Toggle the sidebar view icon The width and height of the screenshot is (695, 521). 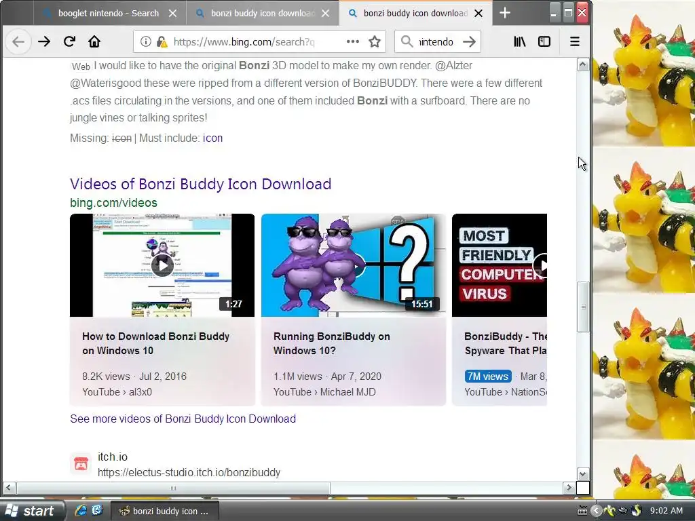click(544, 41)
